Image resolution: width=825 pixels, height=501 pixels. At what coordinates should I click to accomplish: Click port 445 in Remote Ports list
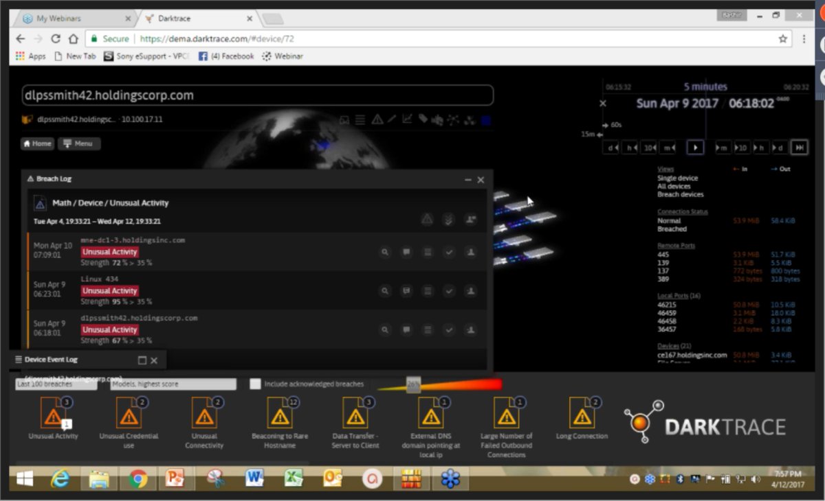click(663, 255)
